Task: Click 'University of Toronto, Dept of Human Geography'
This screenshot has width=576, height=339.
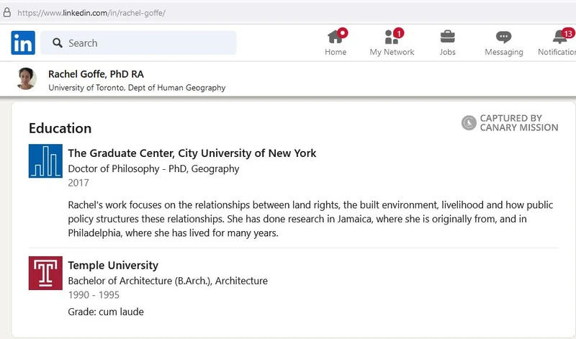Action: pyautogui.click(x=137, y=88)
